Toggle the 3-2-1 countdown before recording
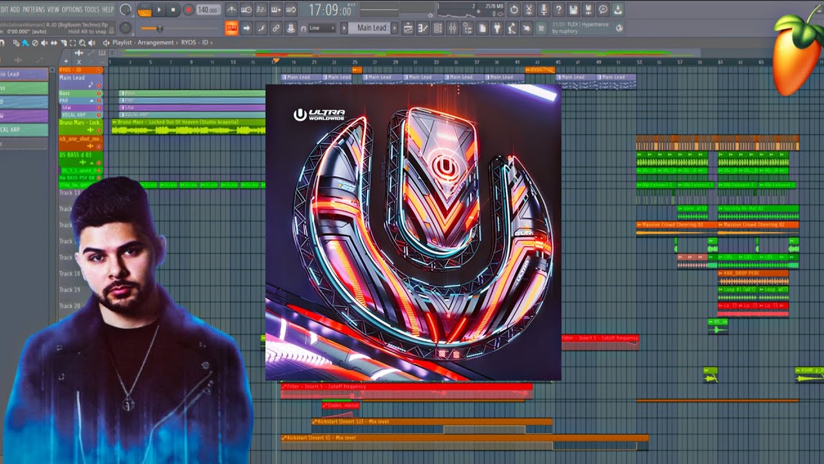The width and height of the screenshot is (824, 464). click(261, 10)
